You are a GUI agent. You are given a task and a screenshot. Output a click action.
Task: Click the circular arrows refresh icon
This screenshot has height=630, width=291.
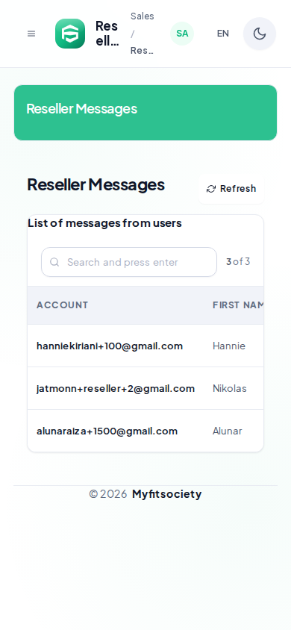tap(211, 189)
